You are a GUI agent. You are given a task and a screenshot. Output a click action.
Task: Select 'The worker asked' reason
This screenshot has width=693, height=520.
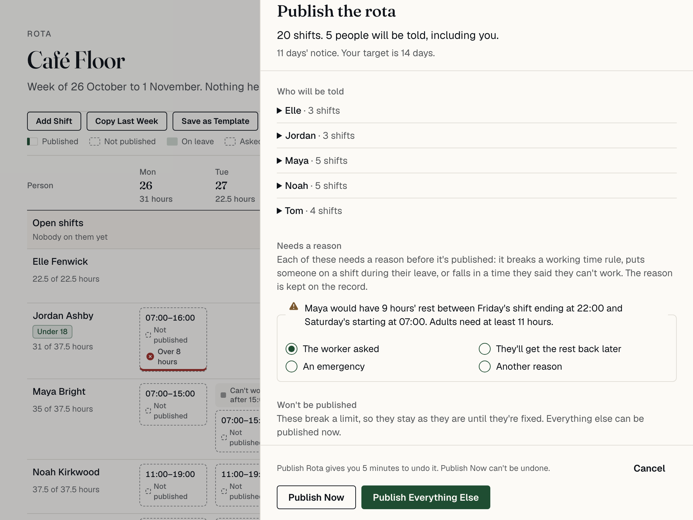coord(291,349)
